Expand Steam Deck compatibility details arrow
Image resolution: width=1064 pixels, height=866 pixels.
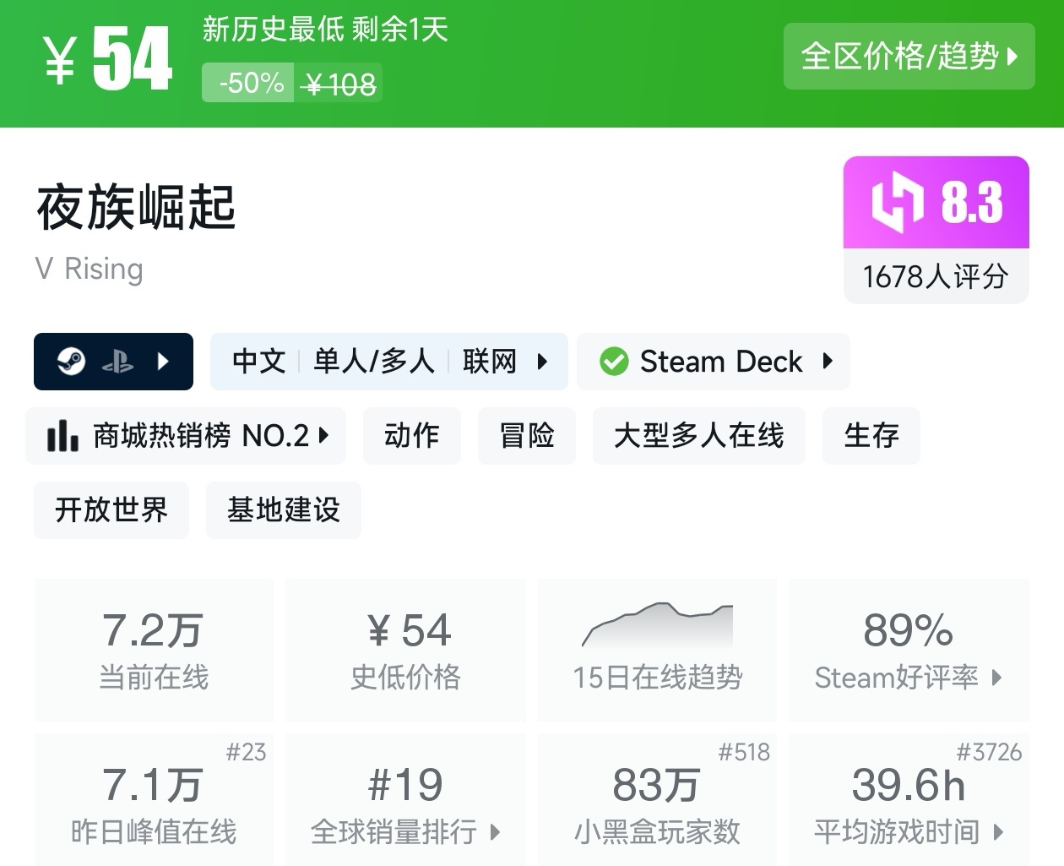point(828,362)
